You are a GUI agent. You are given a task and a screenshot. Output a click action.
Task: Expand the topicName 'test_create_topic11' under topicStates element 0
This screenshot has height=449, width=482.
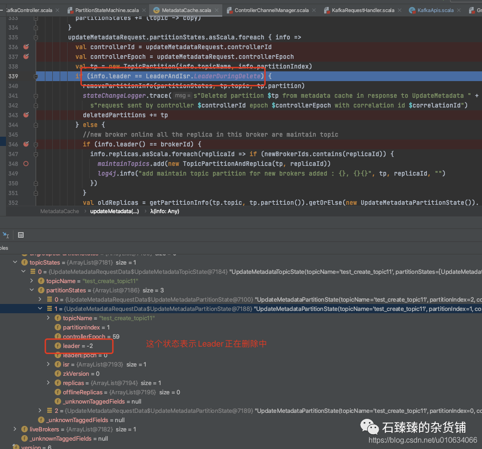pos(31,281)
